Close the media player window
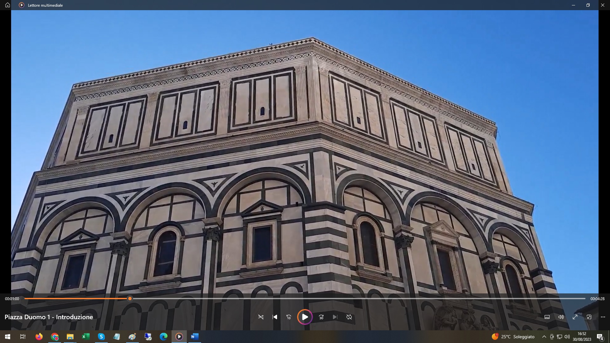 coord(603,5)
